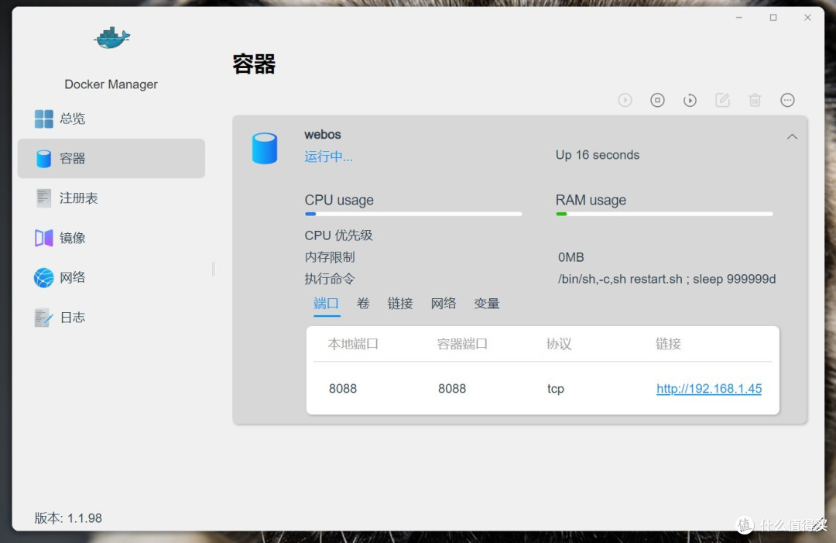Select the webos container database icon
The height and width of the screenshot is (543, 836).
point(265,149)
